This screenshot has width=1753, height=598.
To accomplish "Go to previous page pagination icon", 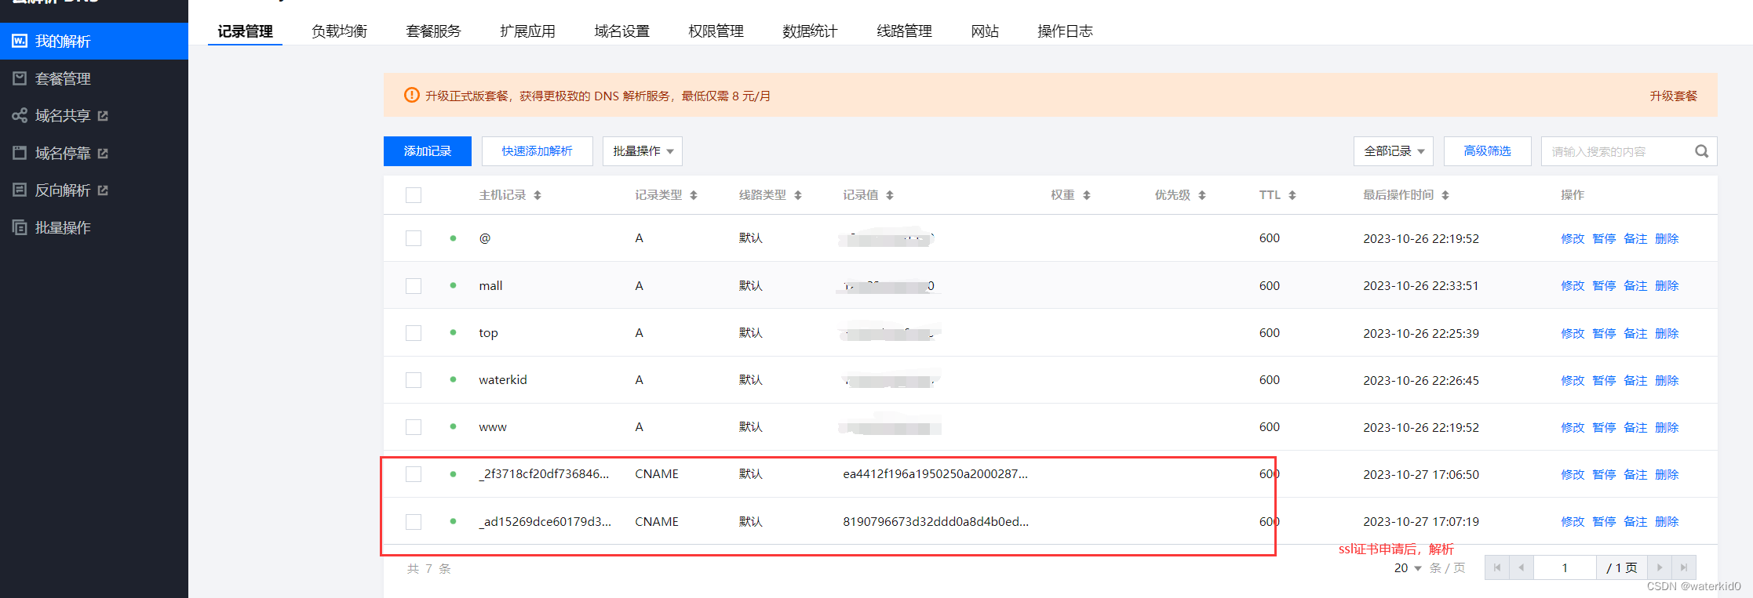I will (1521, 567).
